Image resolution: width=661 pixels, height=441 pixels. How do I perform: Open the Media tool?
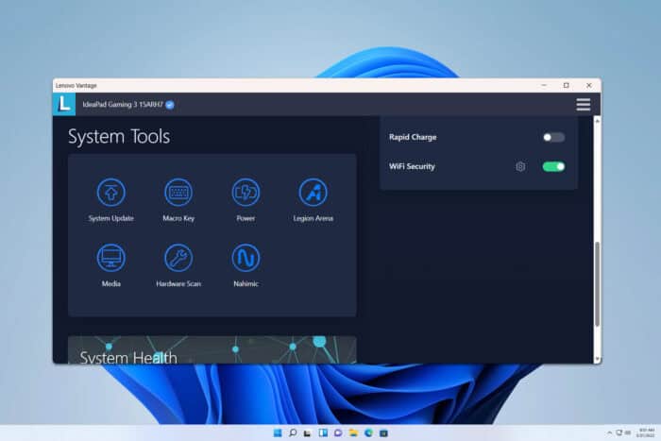pos(110,265)
